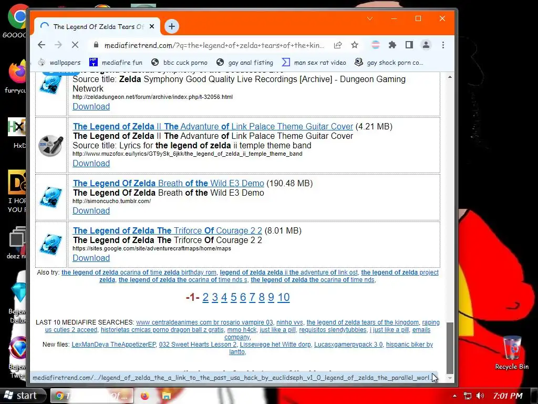Click the volume speaker tray icon
The image size is (538, 404).
point(480,396)
